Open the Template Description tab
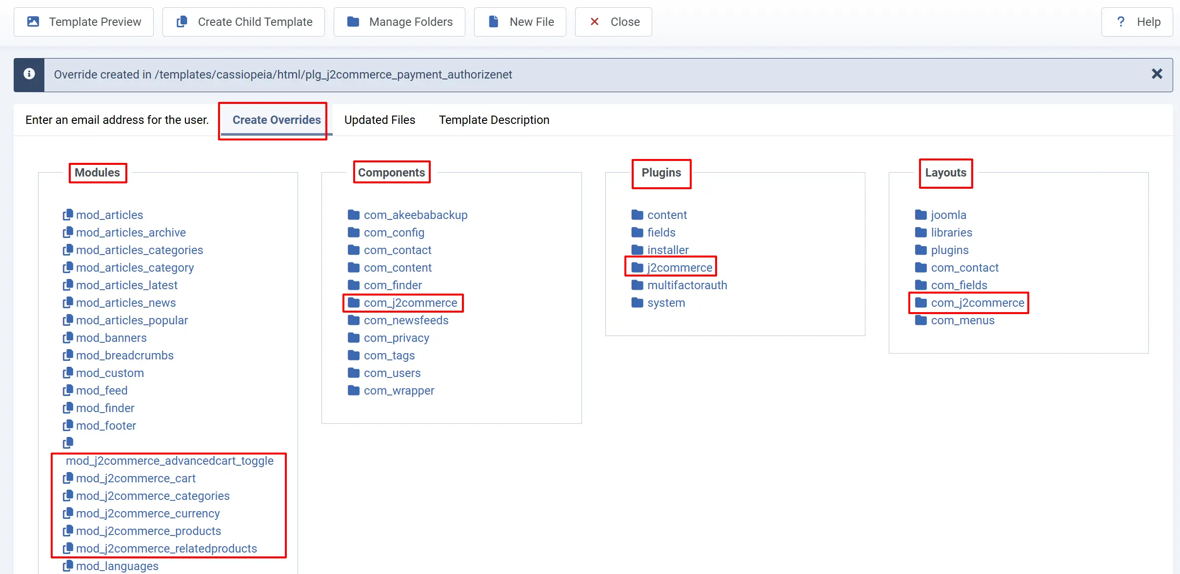The image size is (1180, 574). coord(494,120)
